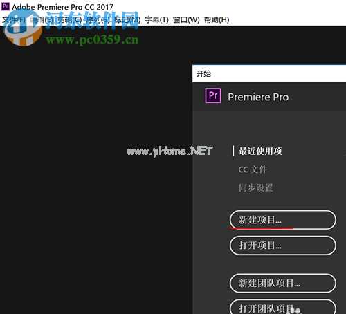Open the 文件(F) menu
This screenshot has width=346, height=314.
click(14, 20)
